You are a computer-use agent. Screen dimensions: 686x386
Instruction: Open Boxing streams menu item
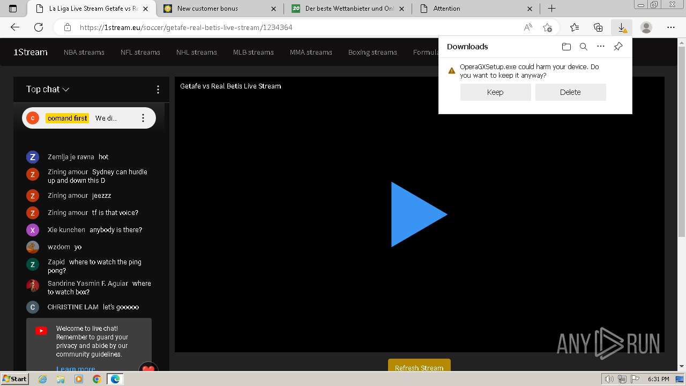[372, 52]
